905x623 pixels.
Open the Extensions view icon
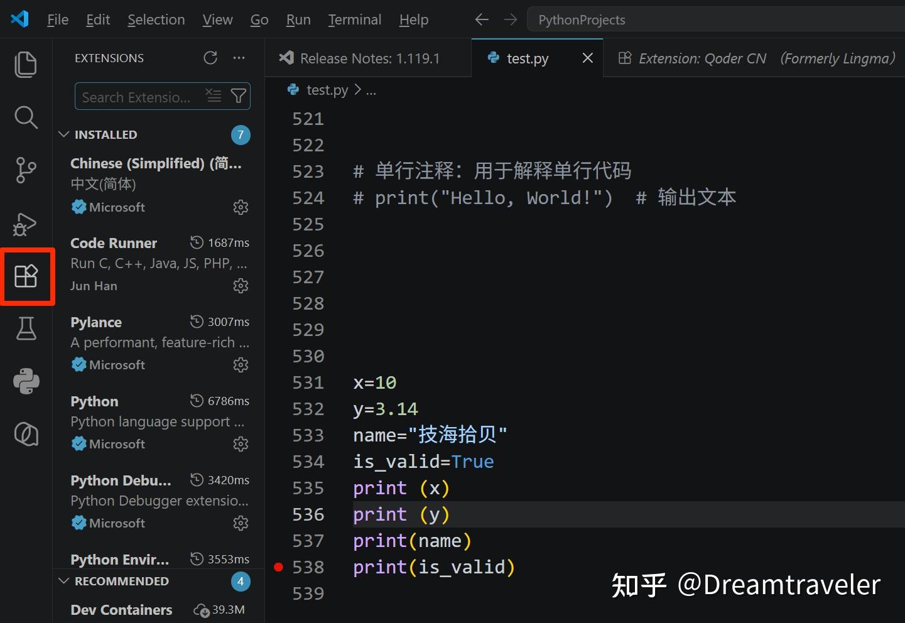[26, 276]
